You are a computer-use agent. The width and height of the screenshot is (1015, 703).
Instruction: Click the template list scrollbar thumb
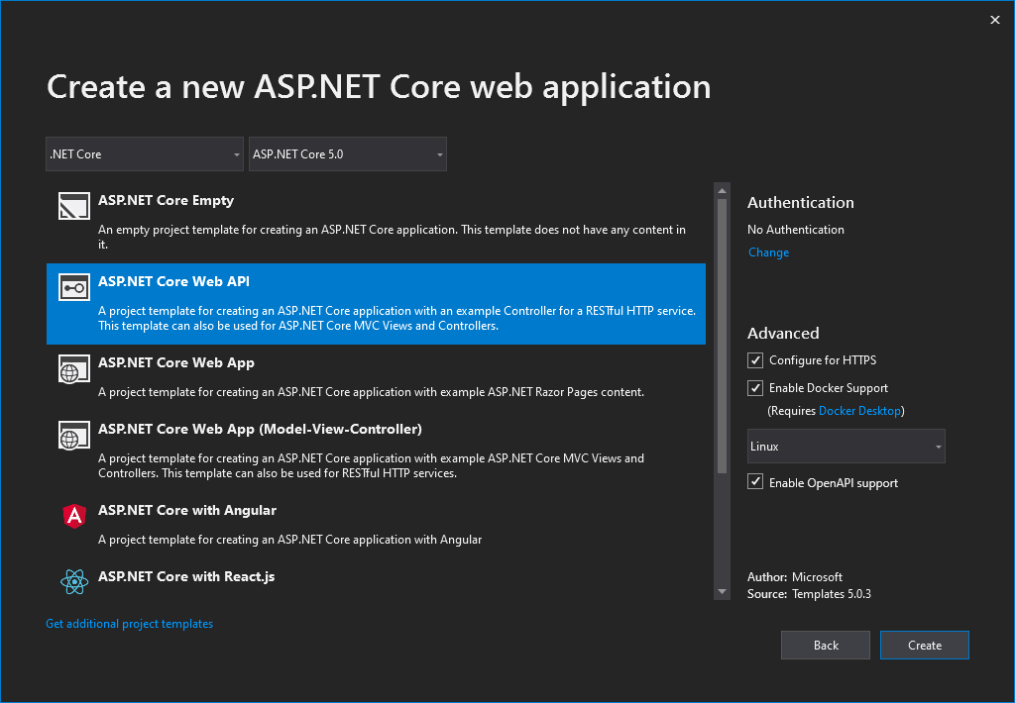point(722,337)
